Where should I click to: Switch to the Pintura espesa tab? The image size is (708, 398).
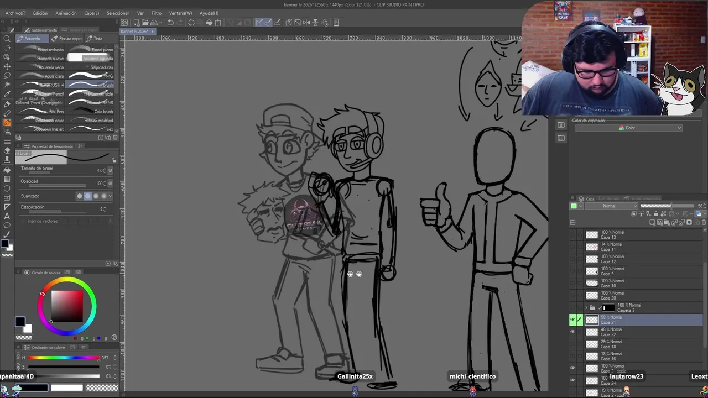(67, 39)
